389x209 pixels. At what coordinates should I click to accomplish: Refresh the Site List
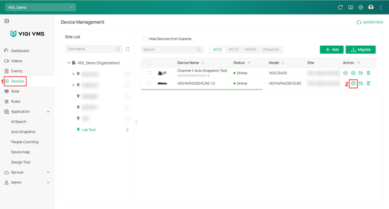pyautogui.click(x=128, y=49)
